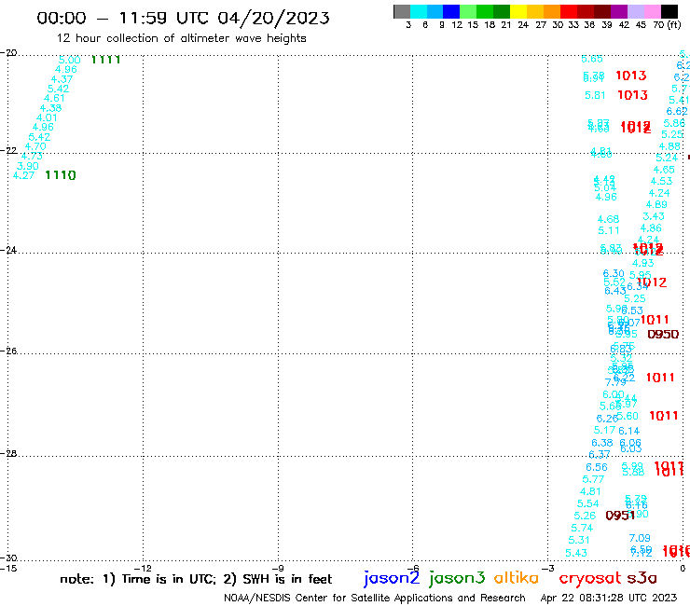
Task: Click the '70 (ft)' legend label
Action: click(x=667, y=24)
